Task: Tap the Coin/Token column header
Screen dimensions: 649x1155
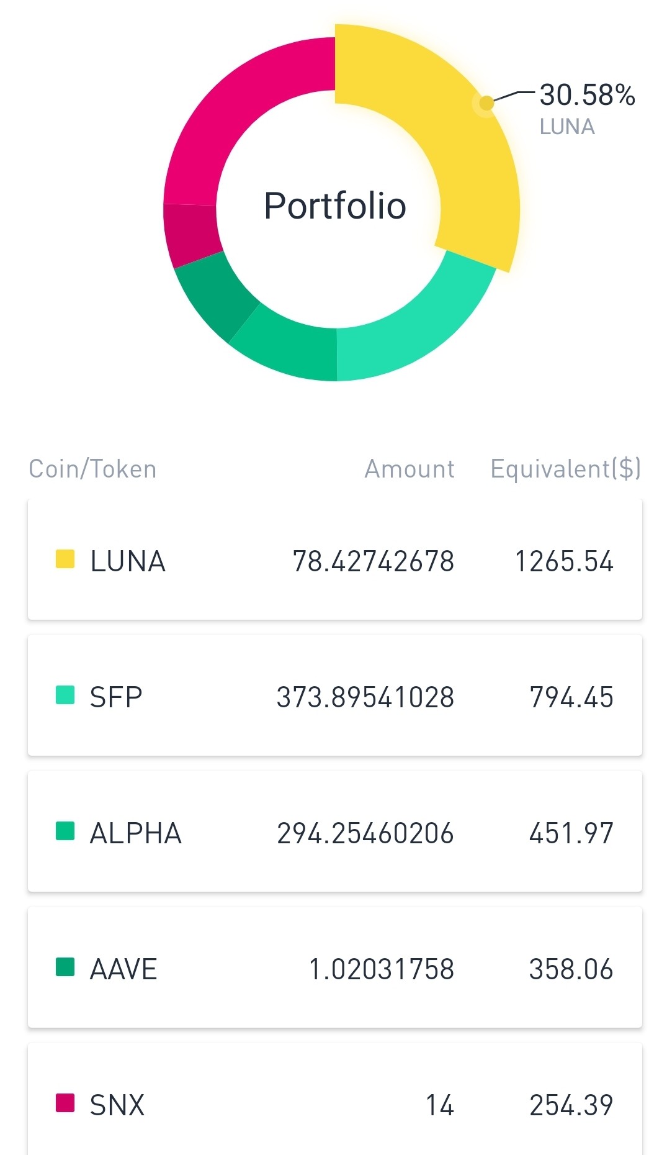Action: click(x=92, y=469)
